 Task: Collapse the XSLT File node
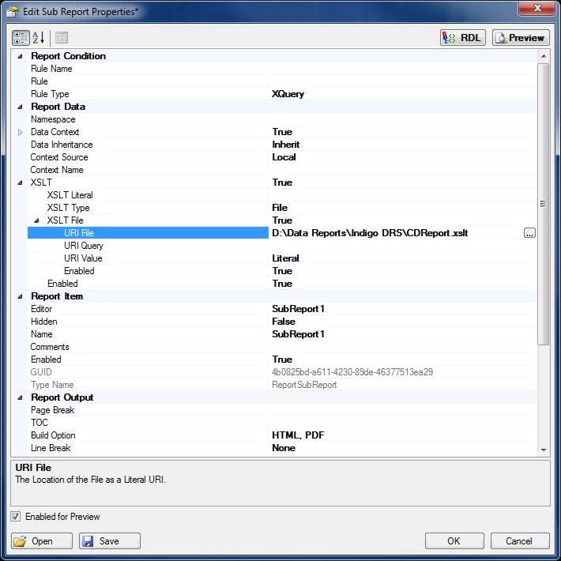[x=36, y=220]
